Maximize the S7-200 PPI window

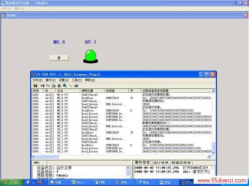(x=207, y=74)
